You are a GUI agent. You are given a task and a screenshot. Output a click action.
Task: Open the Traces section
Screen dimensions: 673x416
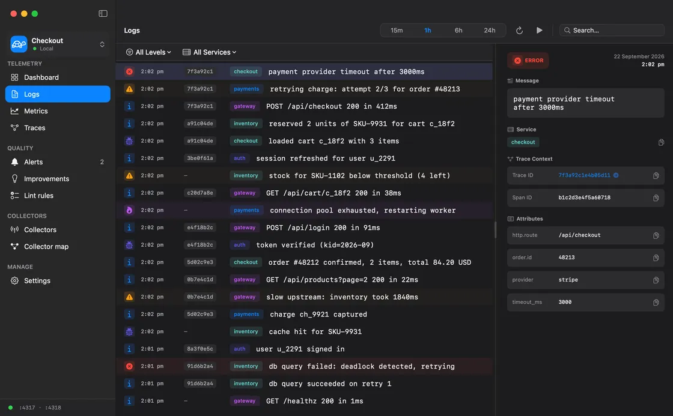pos(58,128)
